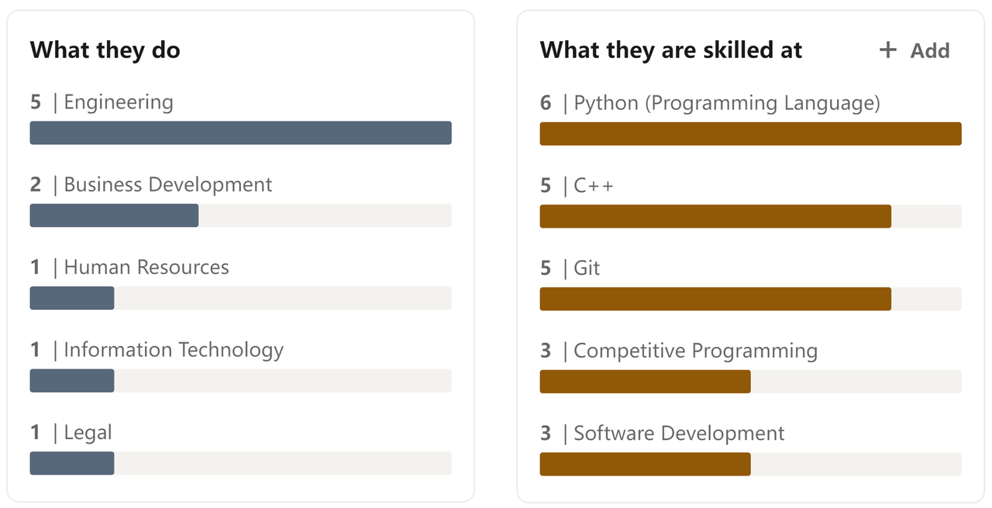
Task: Click the Software Development label
Action: pyautogui.click(x=679, y=434)
